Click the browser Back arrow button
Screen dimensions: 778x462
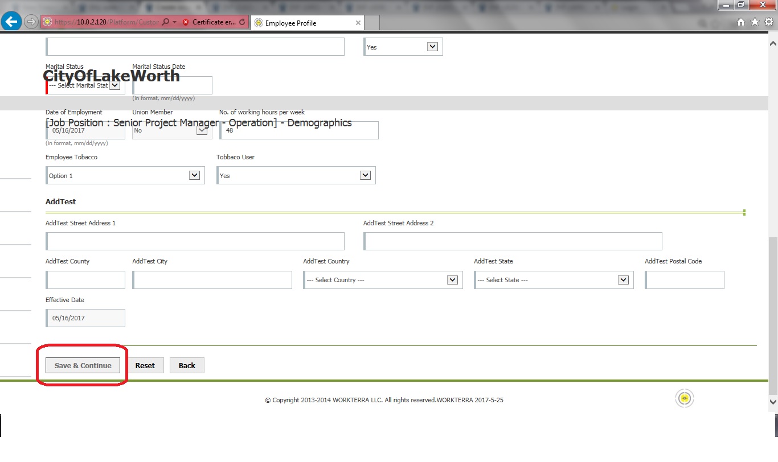tap(11, 22)
